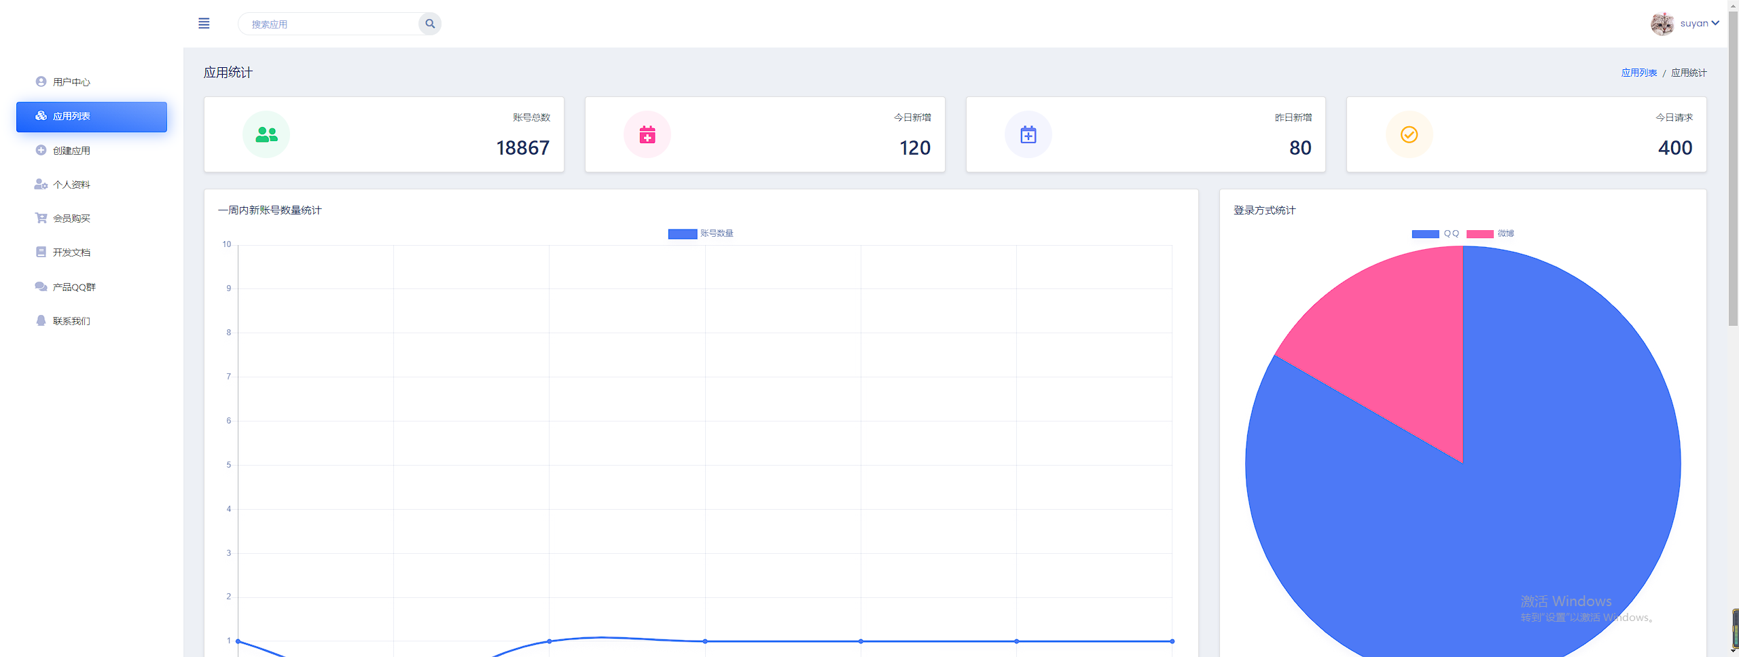Click the magnifier search button
Image resolution: width=1739 pixels, height=657 pixels.
point(430,24)
